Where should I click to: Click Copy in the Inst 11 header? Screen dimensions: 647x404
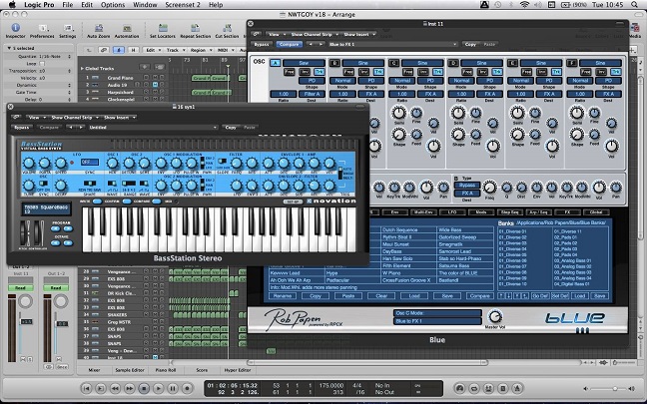click(x=470, y=44)
